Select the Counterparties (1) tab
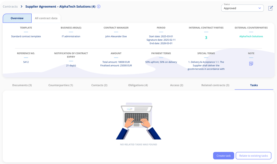Image resolution: width=277 pixels, height=164 pixels. coord(61,85)
